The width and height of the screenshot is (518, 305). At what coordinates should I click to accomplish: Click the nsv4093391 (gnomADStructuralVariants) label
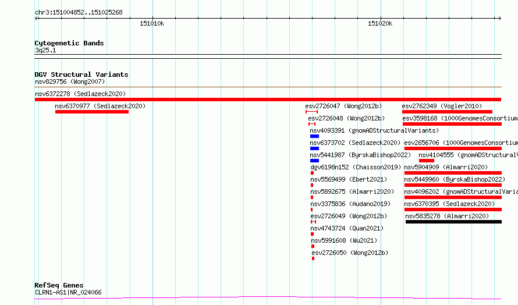pyautogui.click(x=374, y=130)
